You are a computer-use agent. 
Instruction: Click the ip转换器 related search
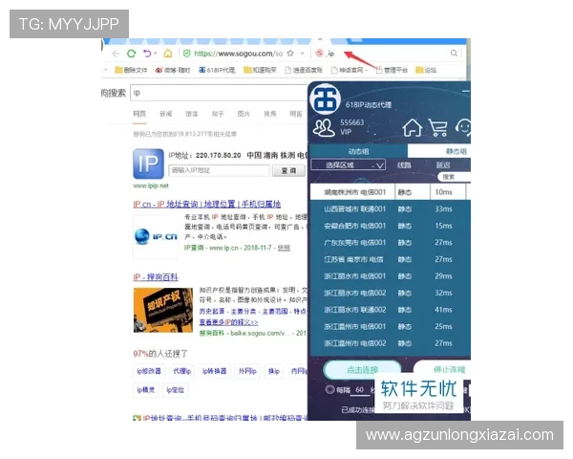coord(215,371)
